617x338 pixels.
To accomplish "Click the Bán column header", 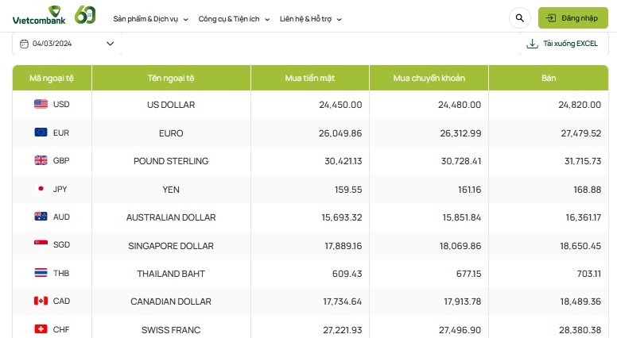I will point(549,78).
